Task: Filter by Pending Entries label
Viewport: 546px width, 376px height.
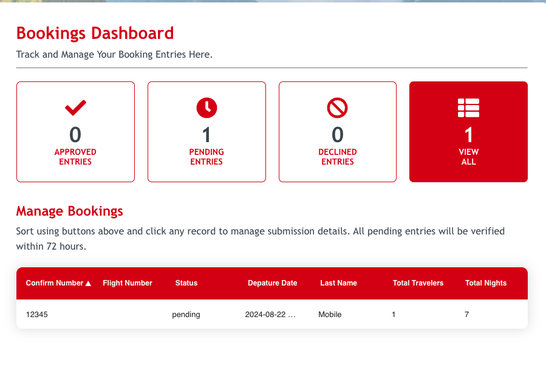Action: [206, 157]
